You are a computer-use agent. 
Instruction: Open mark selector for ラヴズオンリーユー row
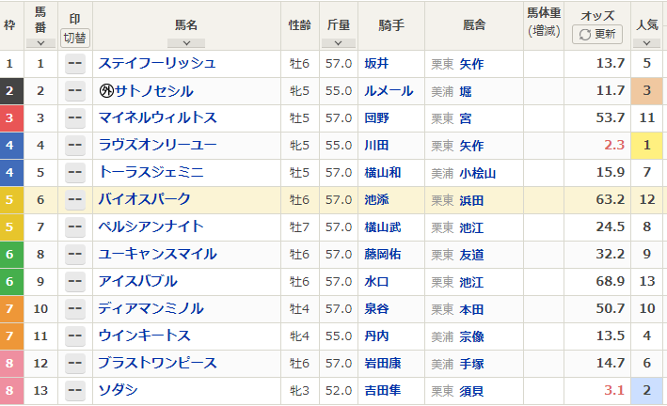pyautogui.click(x=75, y=146)
